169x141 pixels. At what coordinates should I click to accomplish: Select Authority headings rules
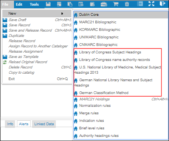121,136
